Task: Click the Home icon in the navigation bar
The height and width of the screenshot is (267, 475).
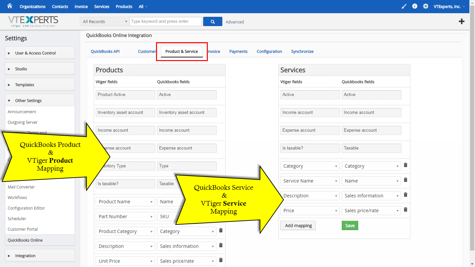Action: tap(9, 6)
